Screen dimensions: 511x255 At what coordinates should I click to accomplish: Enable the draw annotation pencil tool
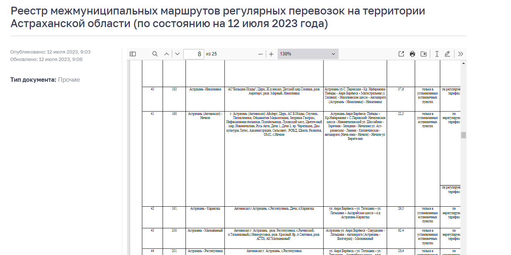point(447,54)
